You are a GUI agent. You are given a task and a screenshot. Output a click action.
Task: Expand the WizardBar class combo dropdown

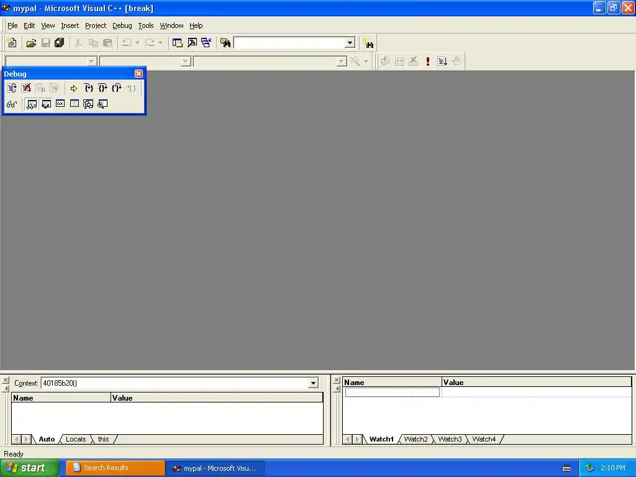tap(92, 61)
